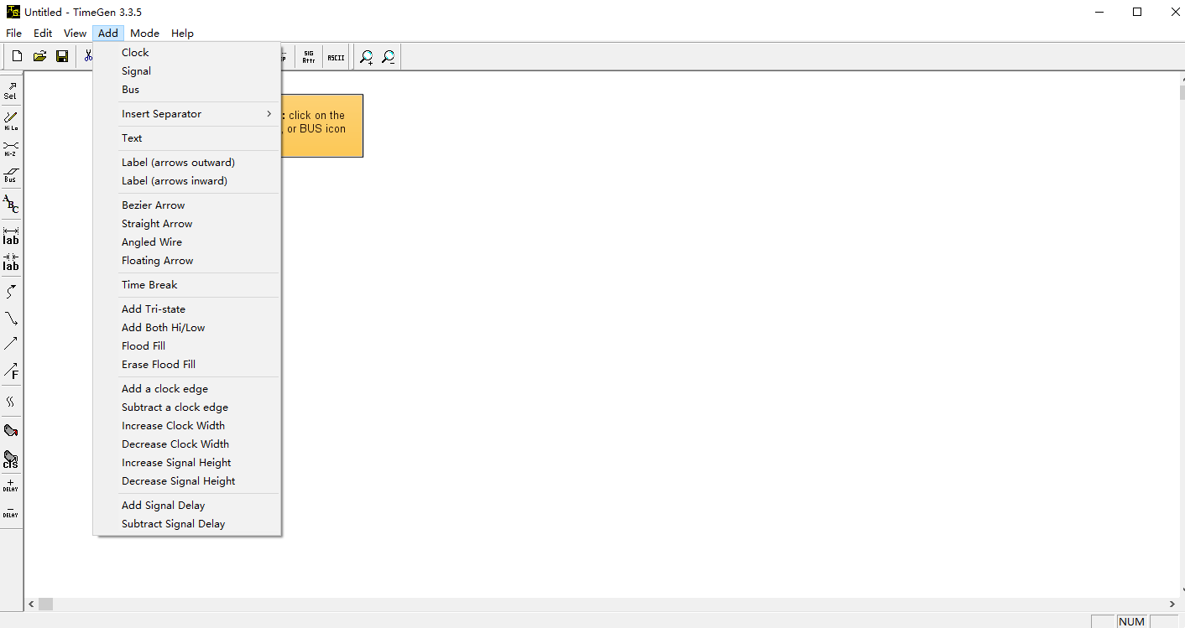Select label with outward arrows tool
Screen dimensions: 1185x628
[11, 236]
